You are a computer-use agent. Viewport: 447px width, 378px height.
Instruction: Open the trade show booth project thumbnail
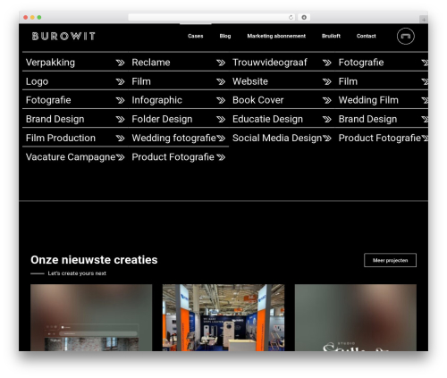coord(223,317)
